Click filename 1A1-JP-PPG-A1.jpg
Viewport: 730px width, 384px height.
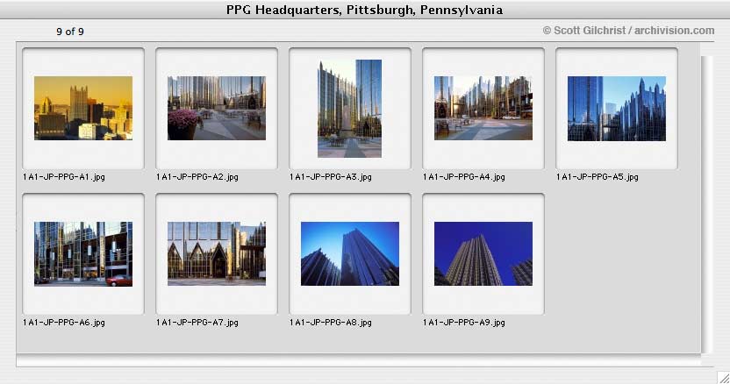tap(64, 177)
